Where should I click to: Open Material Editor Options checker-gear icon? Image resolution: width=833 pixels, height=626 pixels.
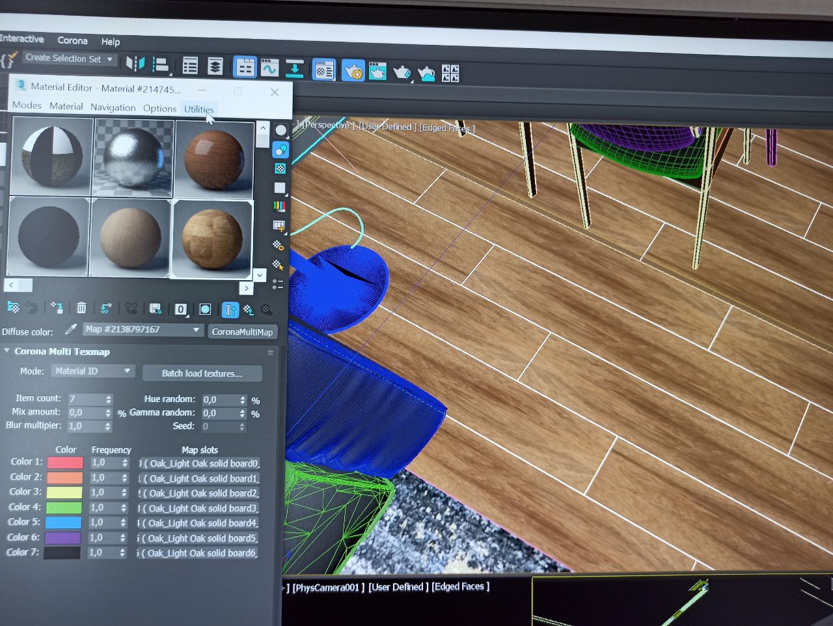(x=279, y=246)
